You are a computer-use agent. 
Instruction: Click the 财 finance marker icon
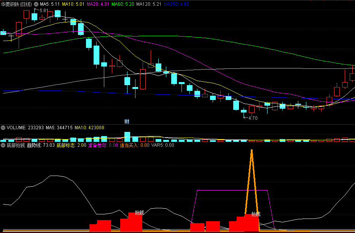(127, 122)
